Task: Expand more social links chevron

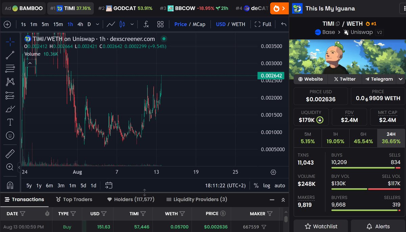Action: (401, 79)
